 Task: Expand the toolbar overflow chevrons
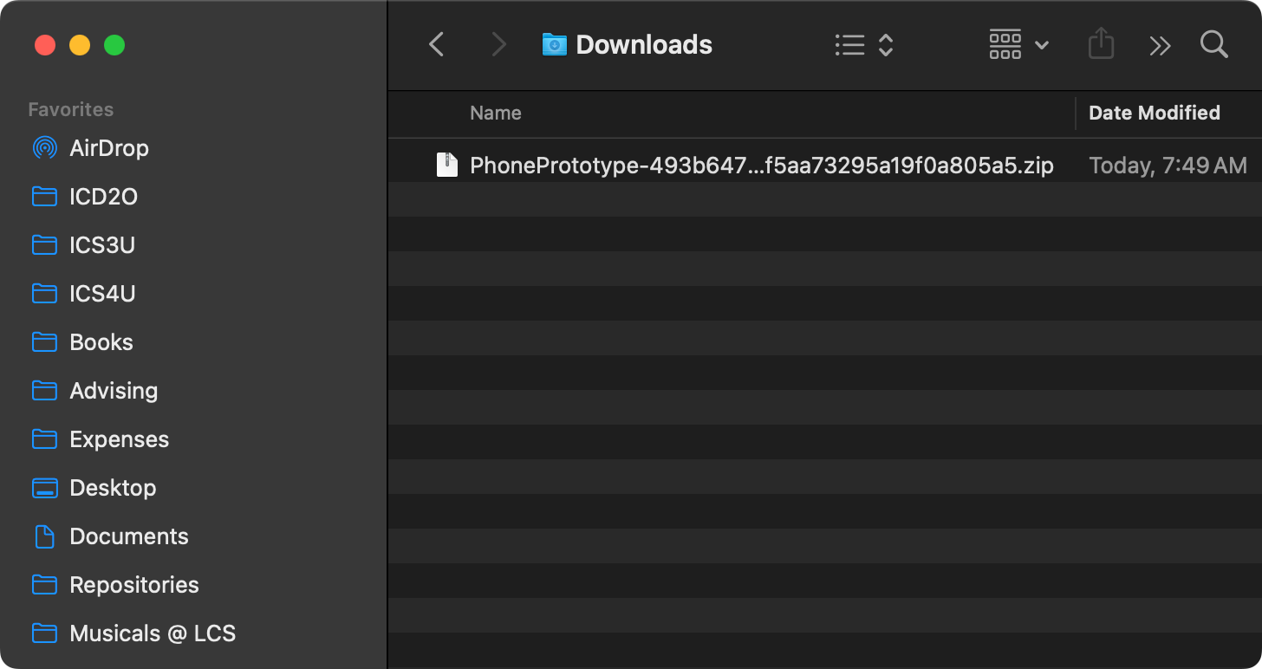(1160, 45)
